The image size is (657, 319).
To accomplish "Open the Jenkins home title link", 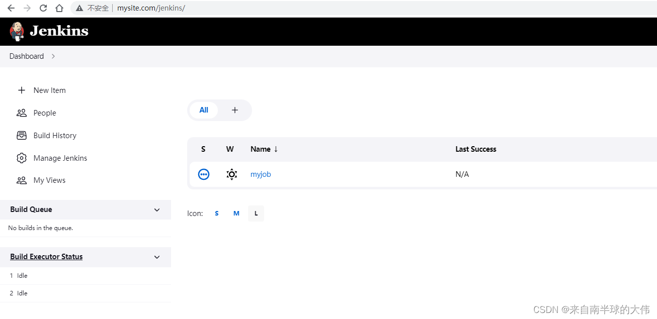I will (59, 31).
